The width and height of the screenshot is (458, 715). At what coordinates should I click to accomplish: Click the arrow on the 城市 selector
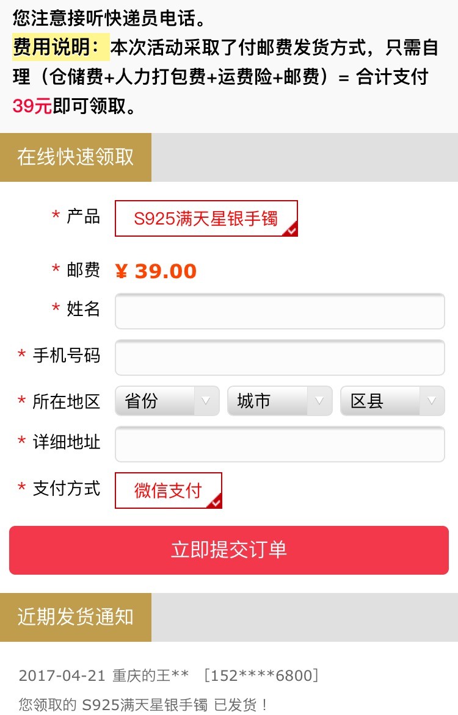point(319,401)
